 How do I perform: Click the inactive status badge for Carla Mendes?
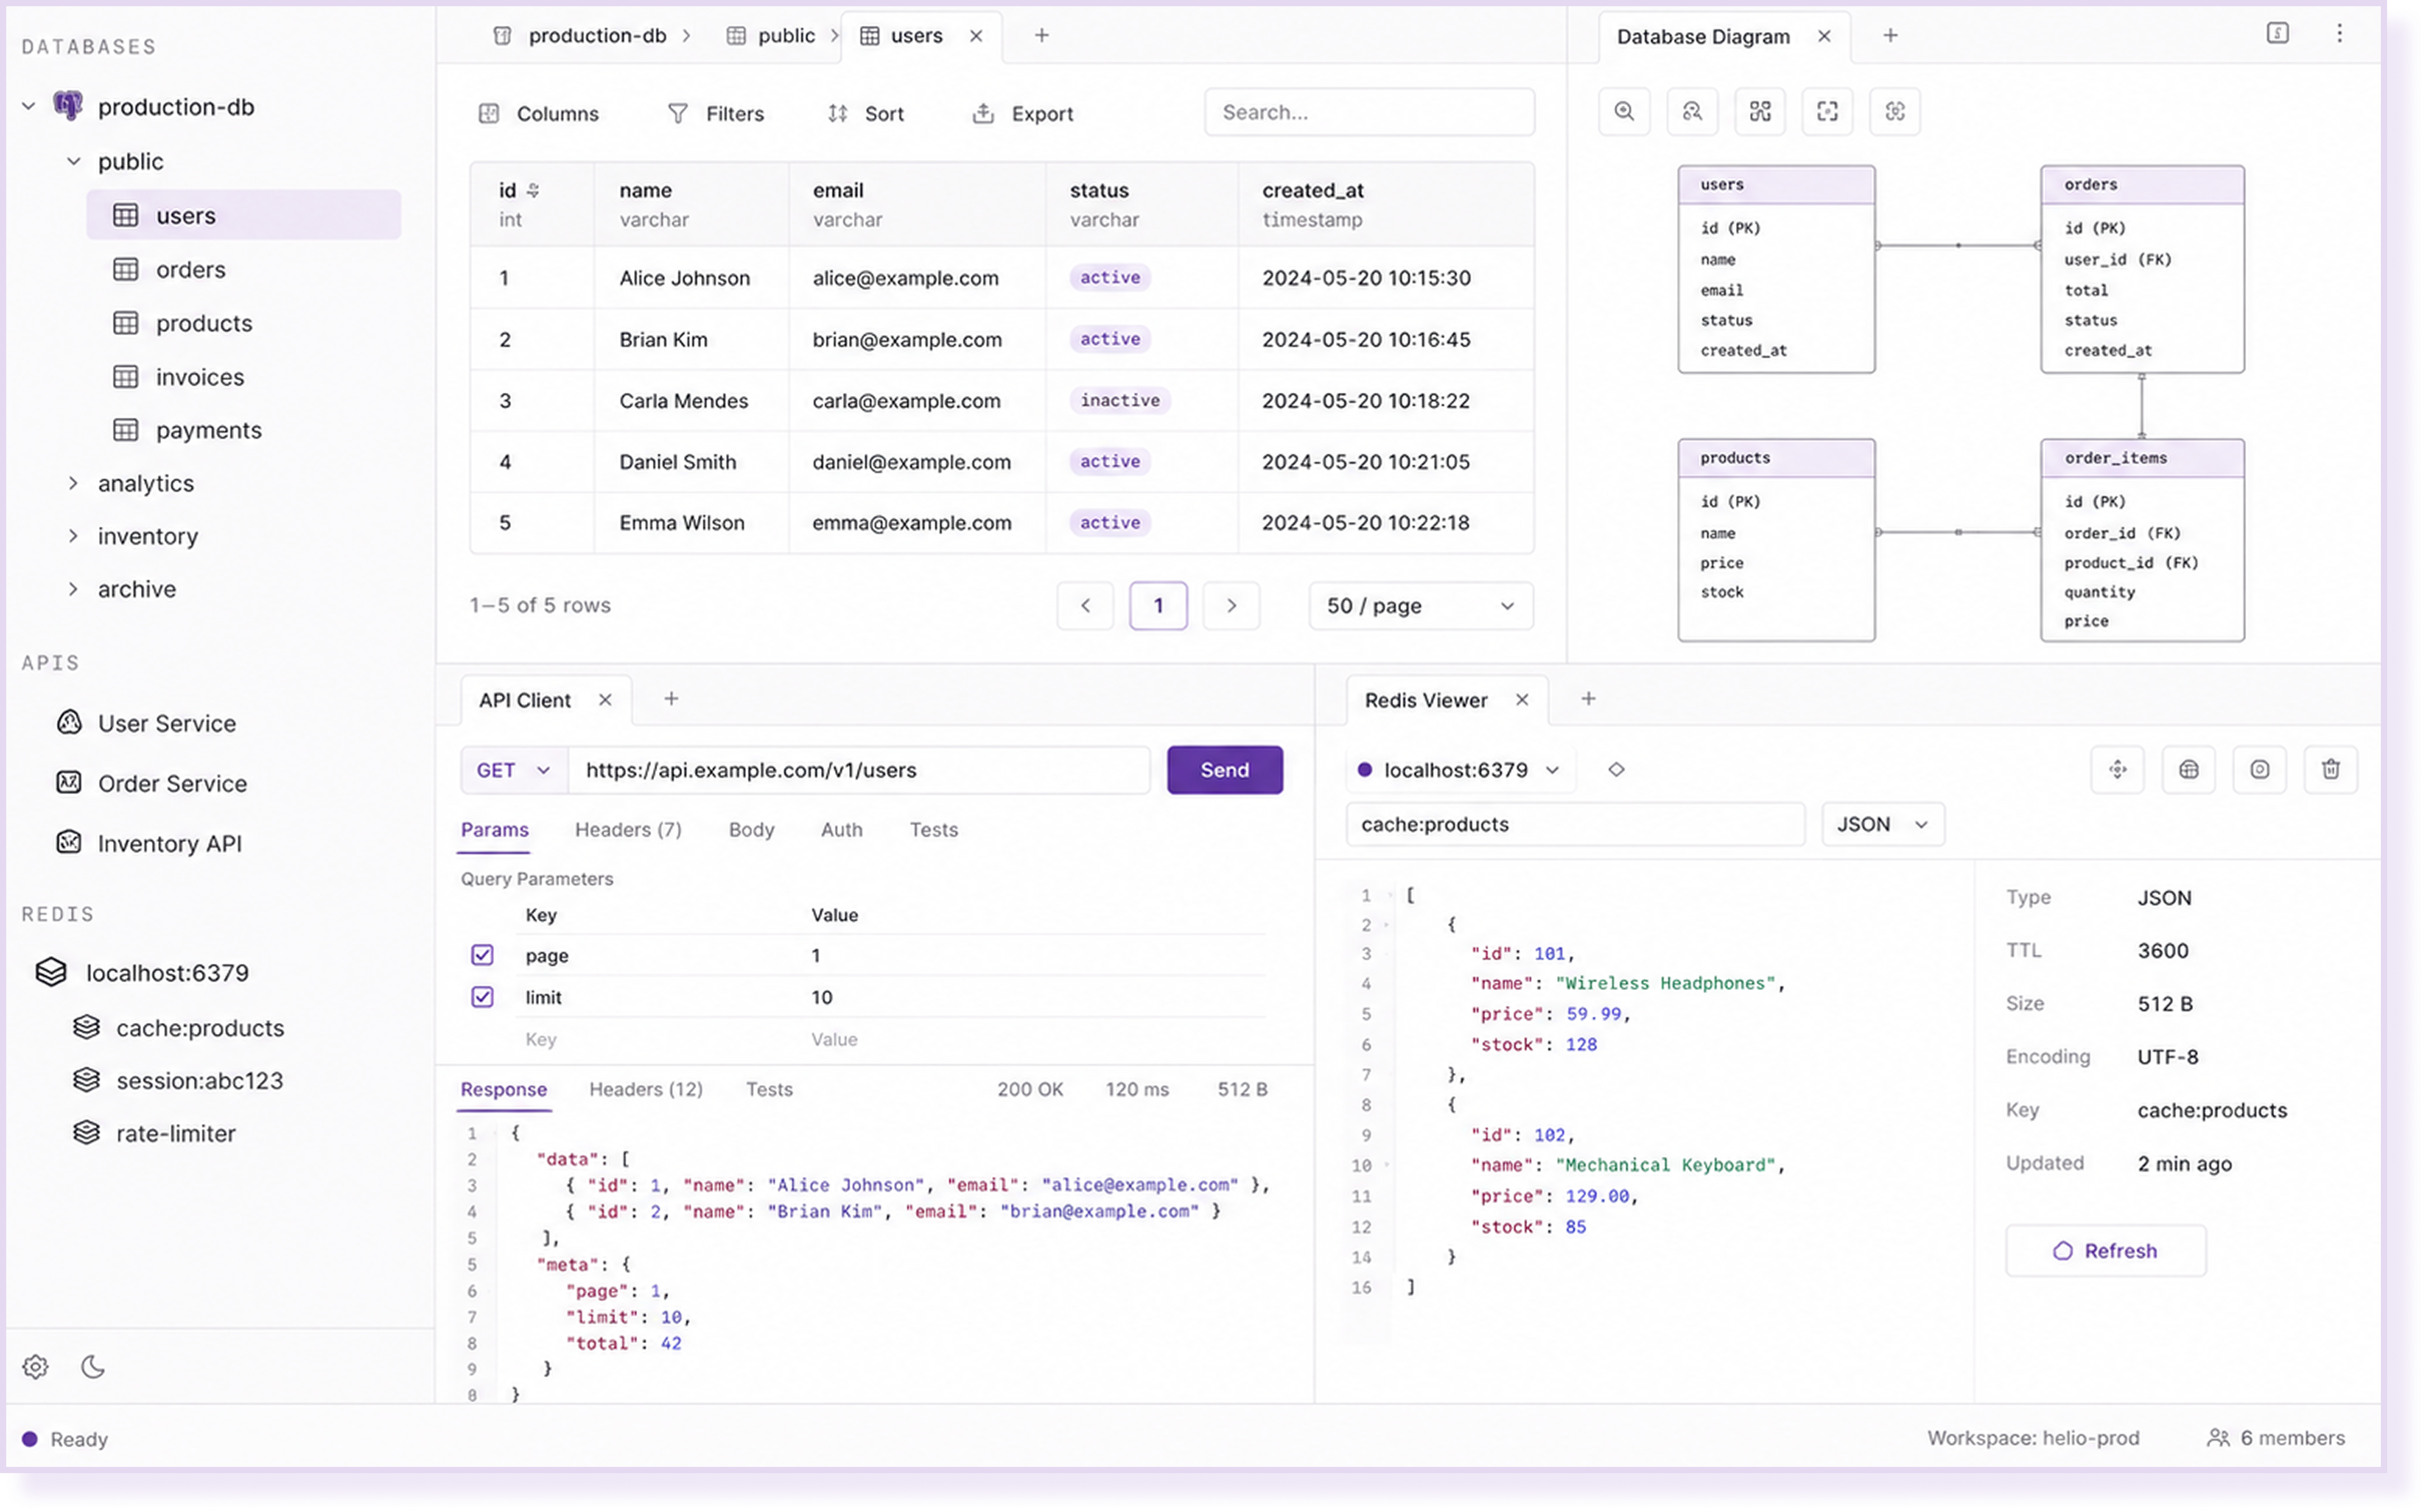click(x=1120, y=400)
